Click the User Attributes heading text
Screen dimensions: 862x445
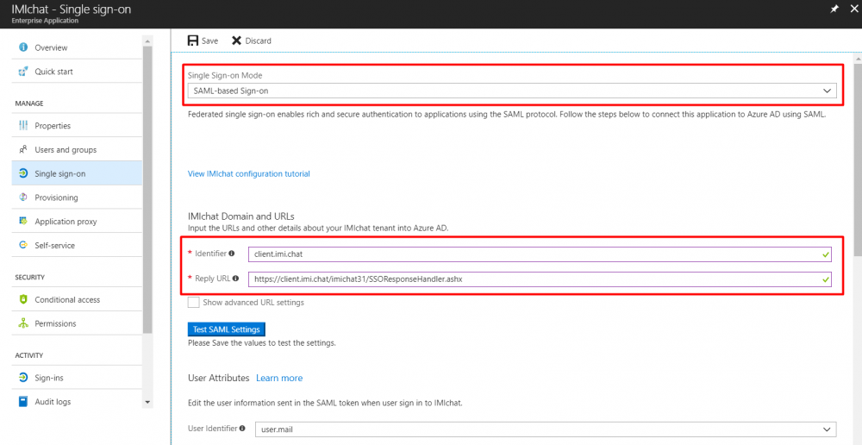click(219, 378)
